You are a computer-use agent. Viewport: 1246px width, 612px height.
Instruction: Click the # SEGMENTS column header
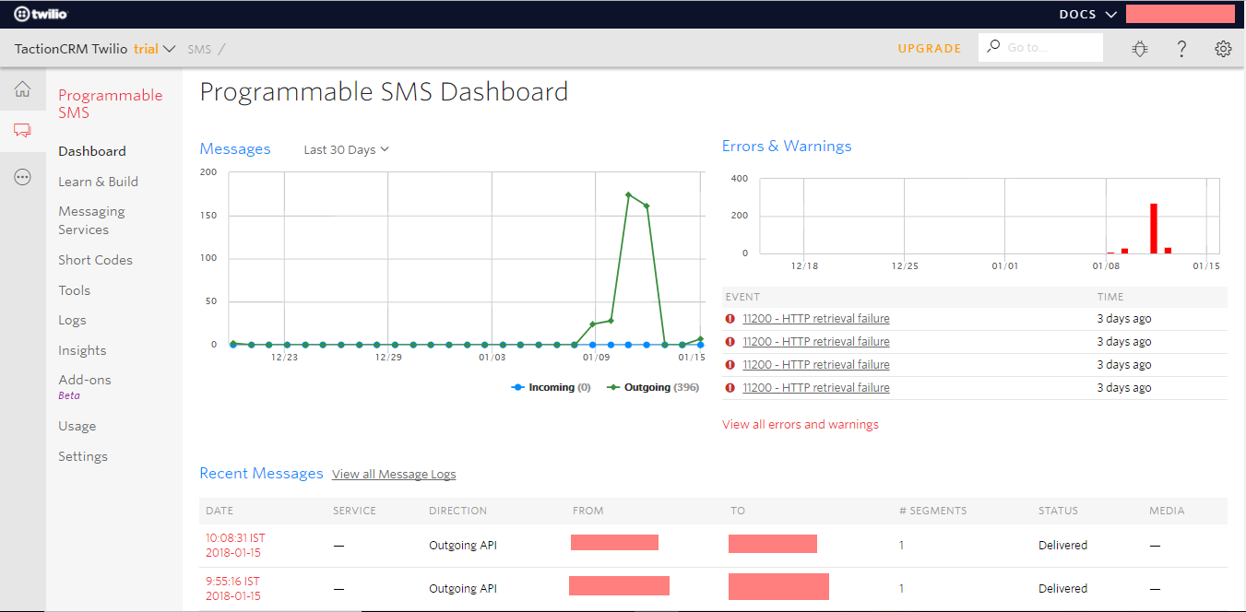(932, 511)
